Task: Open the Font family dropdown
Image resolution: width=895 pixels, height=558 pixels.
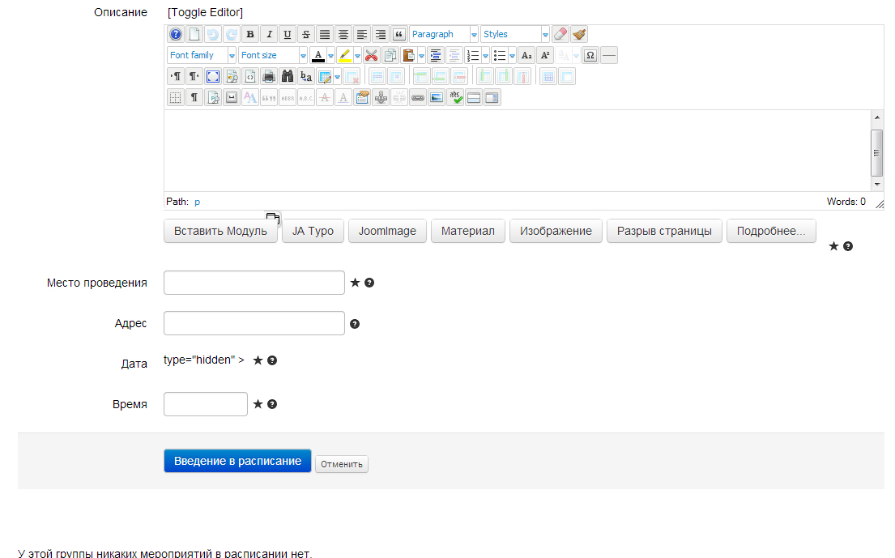Action: point(202,55)
